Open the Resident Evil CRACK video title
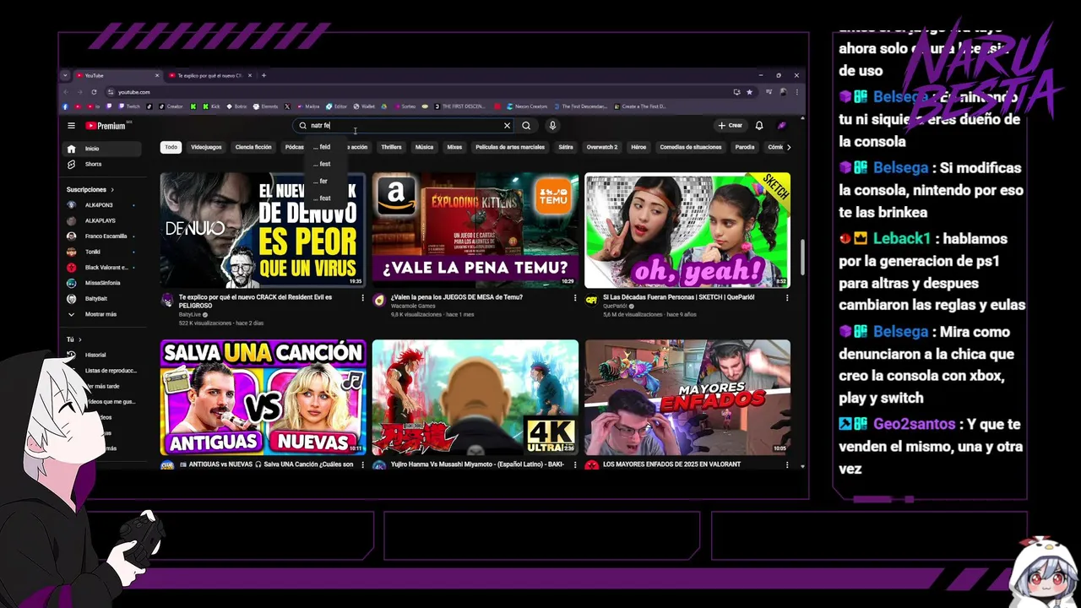This screenshot has height=608, width=1081. [255, 301]
